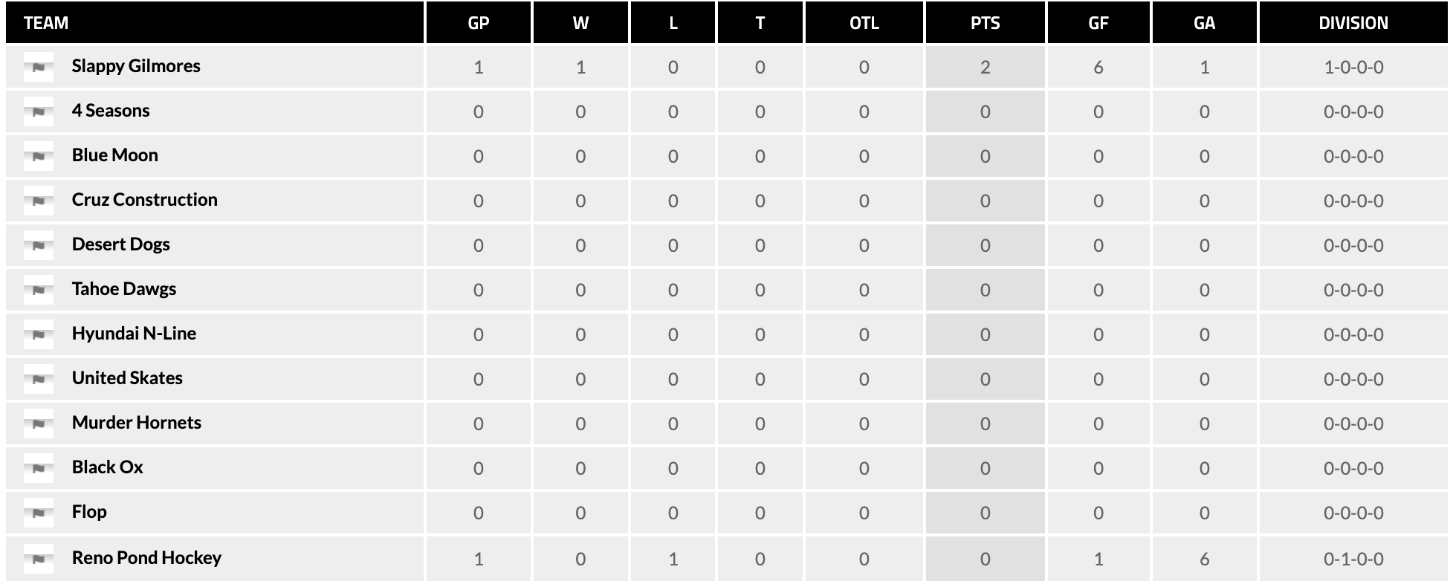
Task: Sort standings by PTS column header
Action: coord(985,23)
